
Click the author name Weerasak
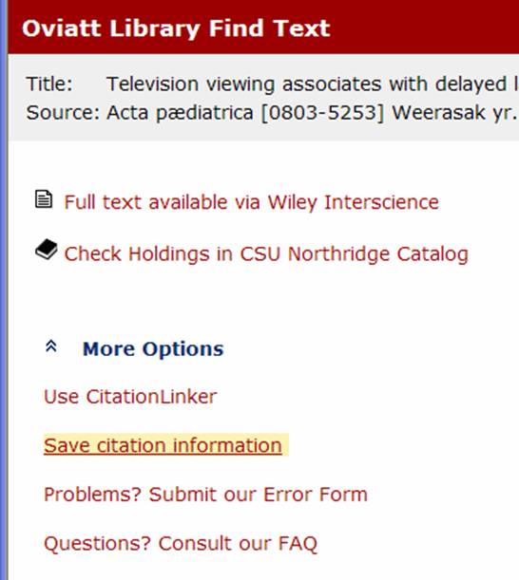tap(438, 113)
